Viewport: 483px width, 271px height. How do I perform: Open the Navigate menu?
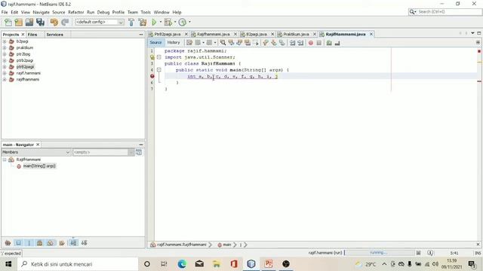click(x=41, y=12)
